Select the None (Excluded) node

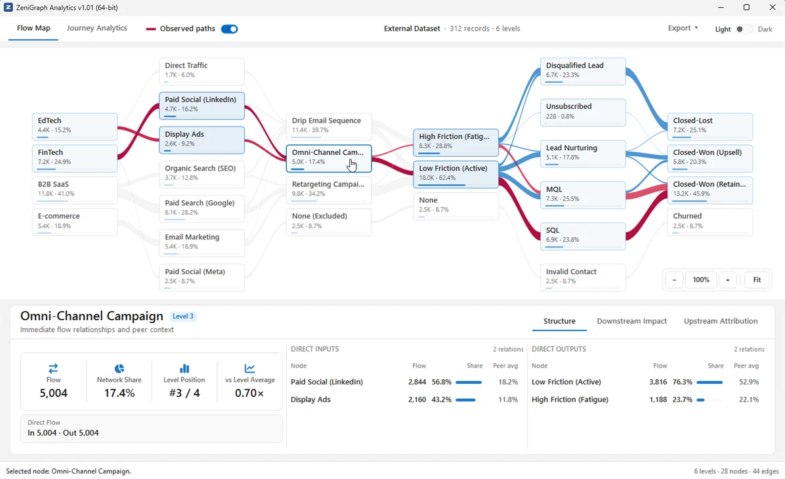click(x=329, y=222)
